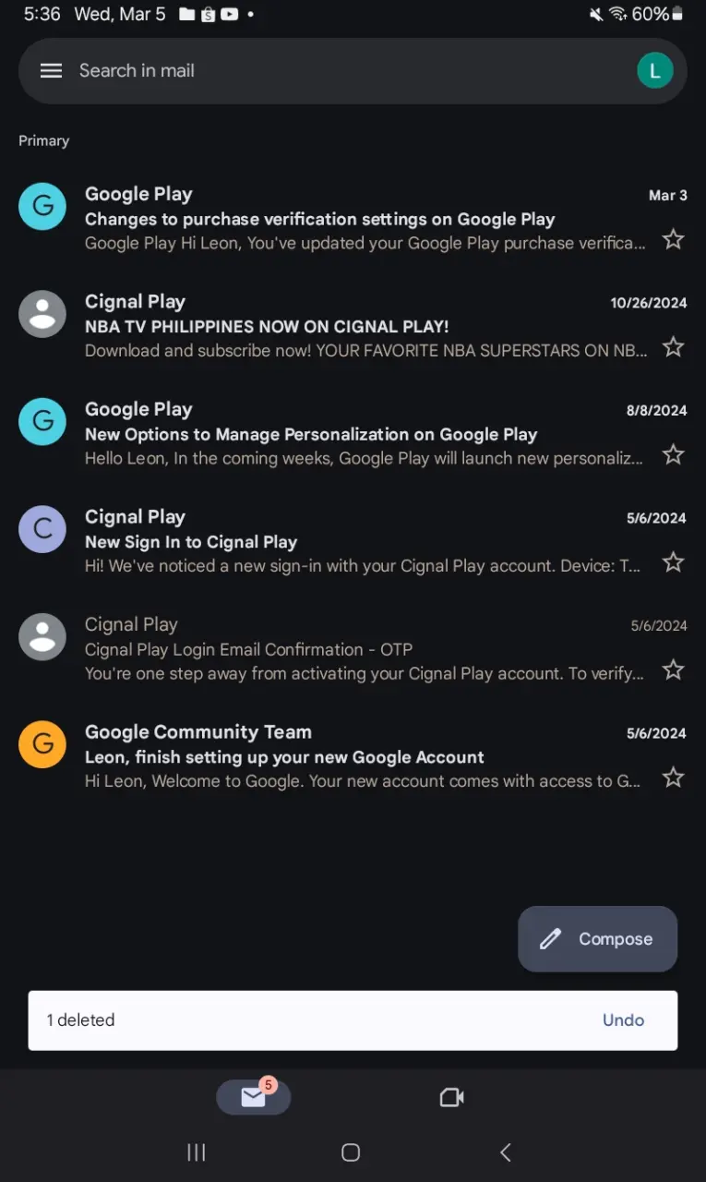Screen dimensions: 706x1182
Task: Open the Cignal Play Login Email Confirmation message
Action: pos(353,649)
